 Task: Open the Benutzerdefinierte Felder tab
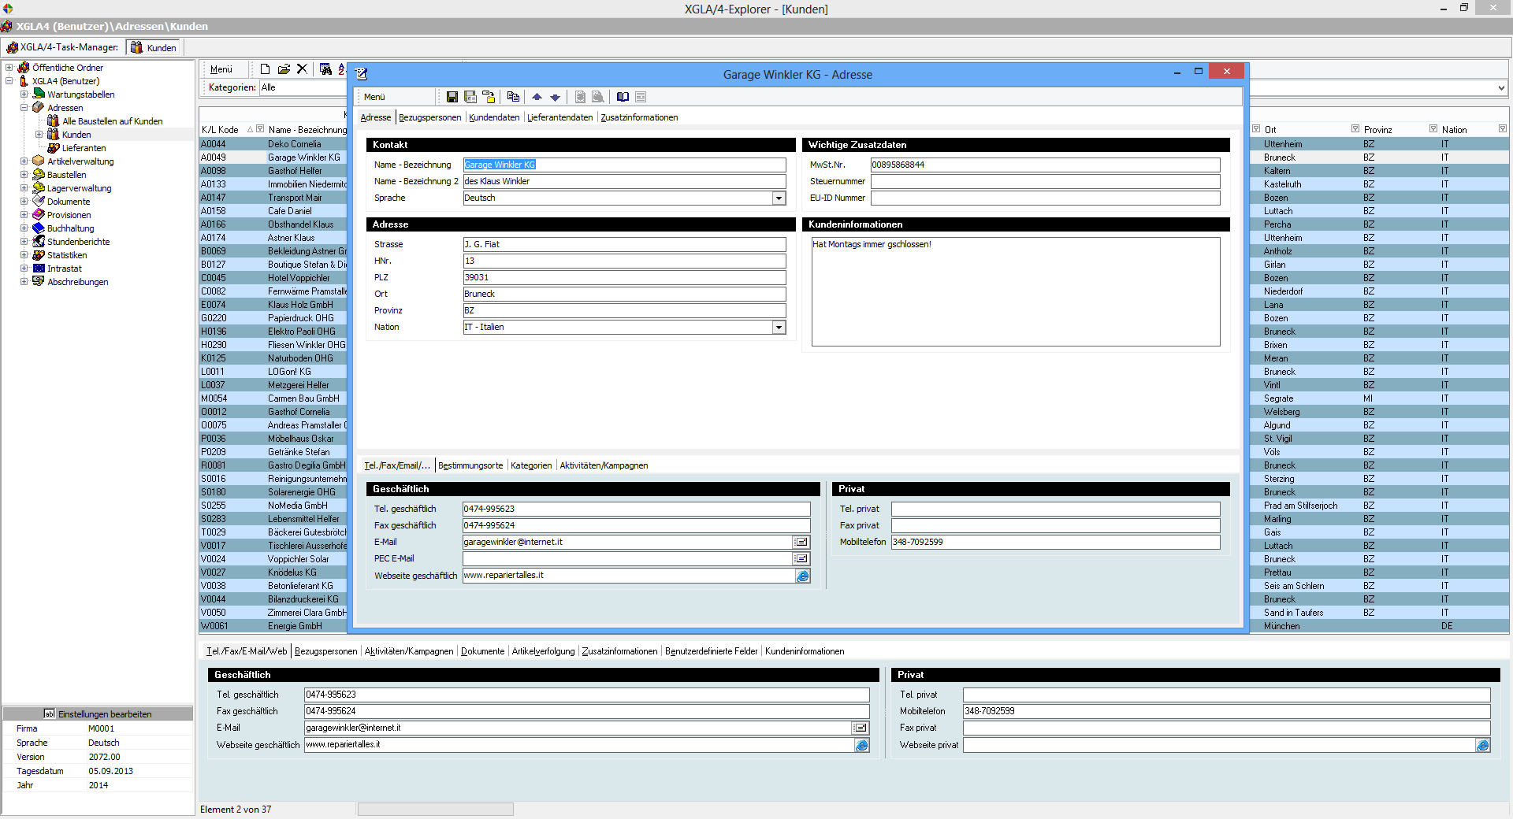coord(711,651)
